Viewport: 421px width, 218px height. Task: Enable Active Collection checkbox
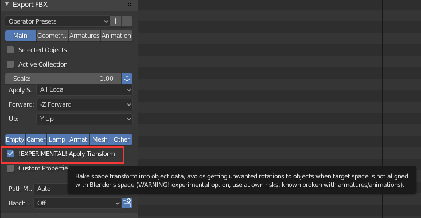click(10, 64)
